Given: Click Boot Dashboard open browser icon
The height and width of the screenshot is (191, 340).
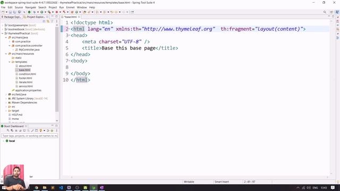Looking at the screenshot, I should click(x=20, y=131).
